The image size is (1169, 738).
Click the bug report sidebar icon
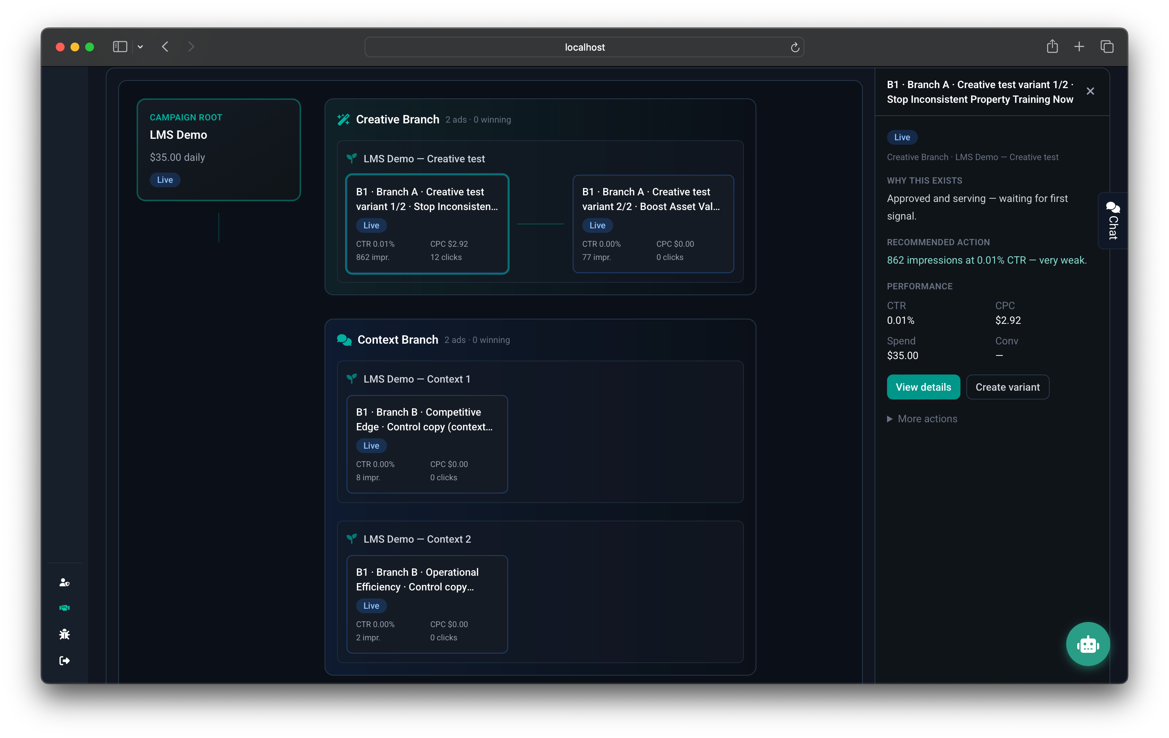pyautogui.click(x=65, y=634)
